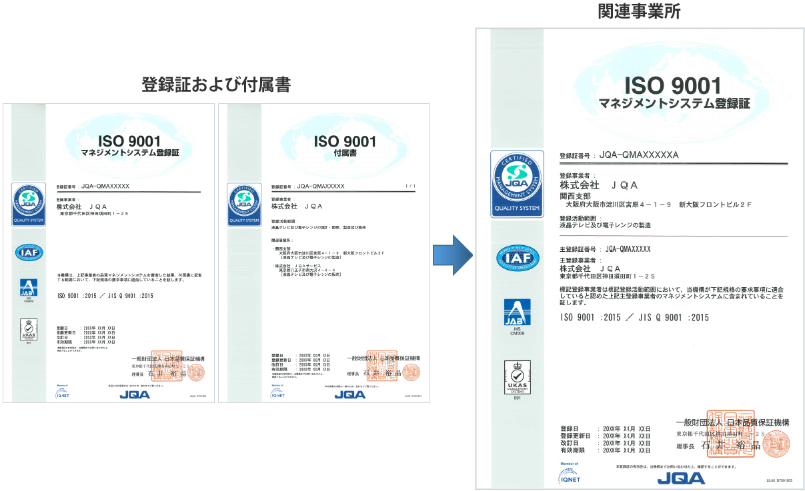Click the round red seal on 関連事業所 certificate

coord(775,443)
